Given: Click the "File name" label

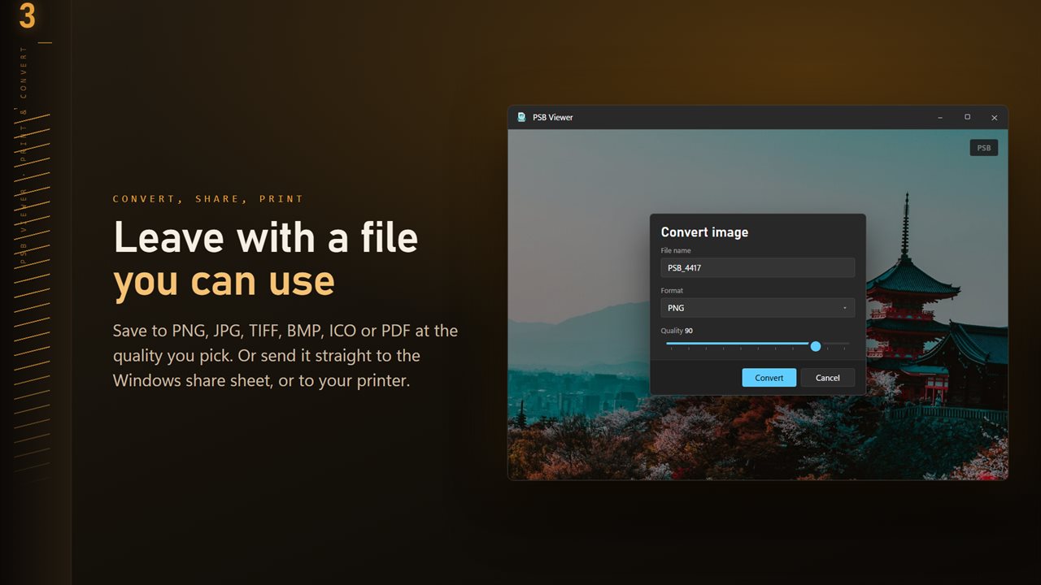Looking at the screenshot, I should [676, 250].
